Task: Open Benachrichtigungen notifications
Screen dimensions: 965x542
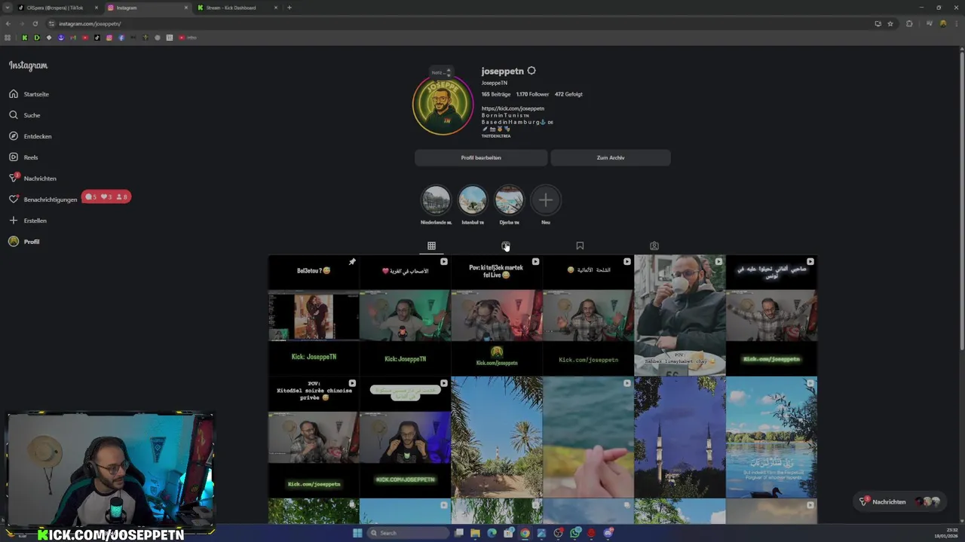Action: 43,199
